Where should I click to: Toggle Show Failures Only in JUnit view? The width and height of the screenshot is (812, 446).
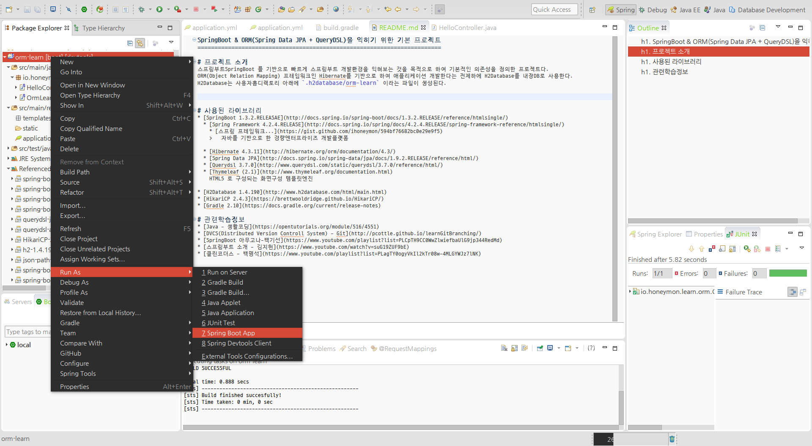click(712, 249)
